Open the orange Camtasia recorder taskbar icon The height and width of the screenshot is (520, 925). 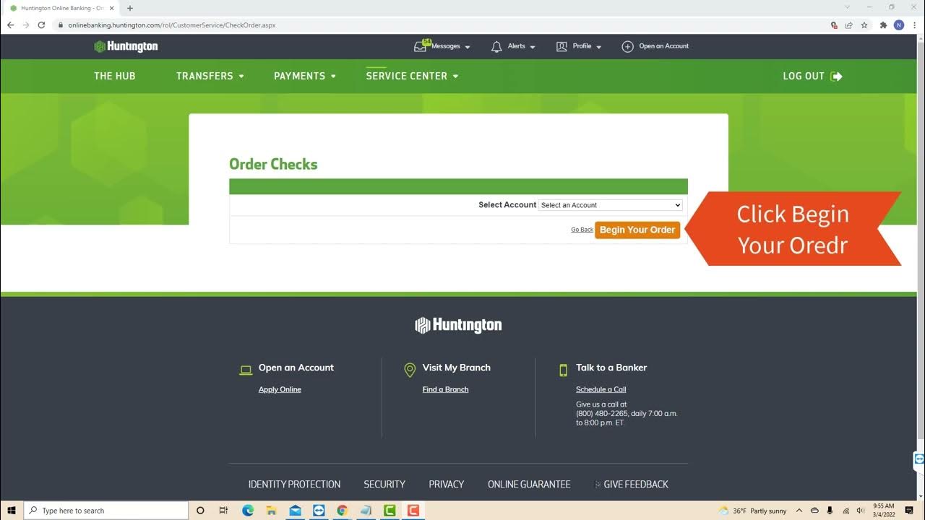[x=413, y=511]
